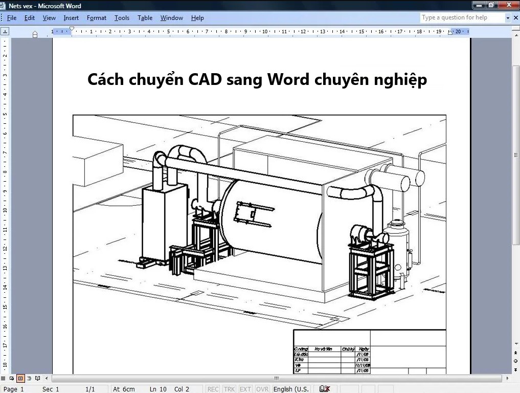Toggle TRK track changes in status bar
The width and height of the screenshot is (520, 393).
tap(229, 389)
